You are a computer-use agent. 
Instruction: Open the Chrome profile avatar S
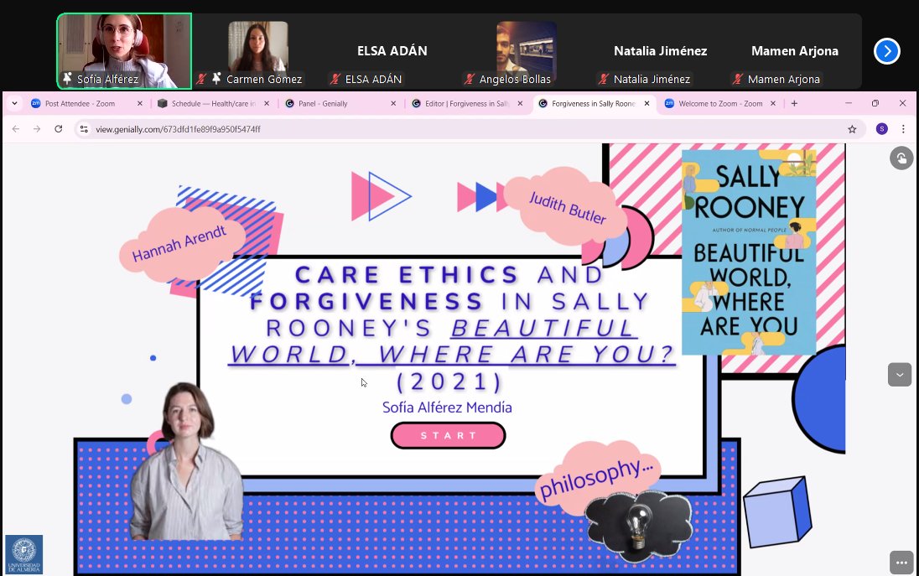pos(881,129)
